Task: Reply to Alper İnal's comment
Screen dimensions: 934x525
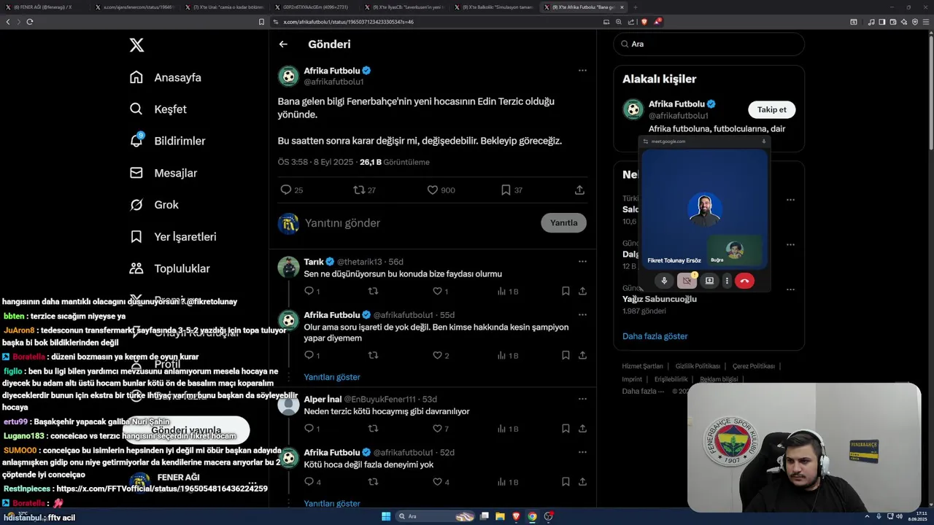Action: [309, 429]
